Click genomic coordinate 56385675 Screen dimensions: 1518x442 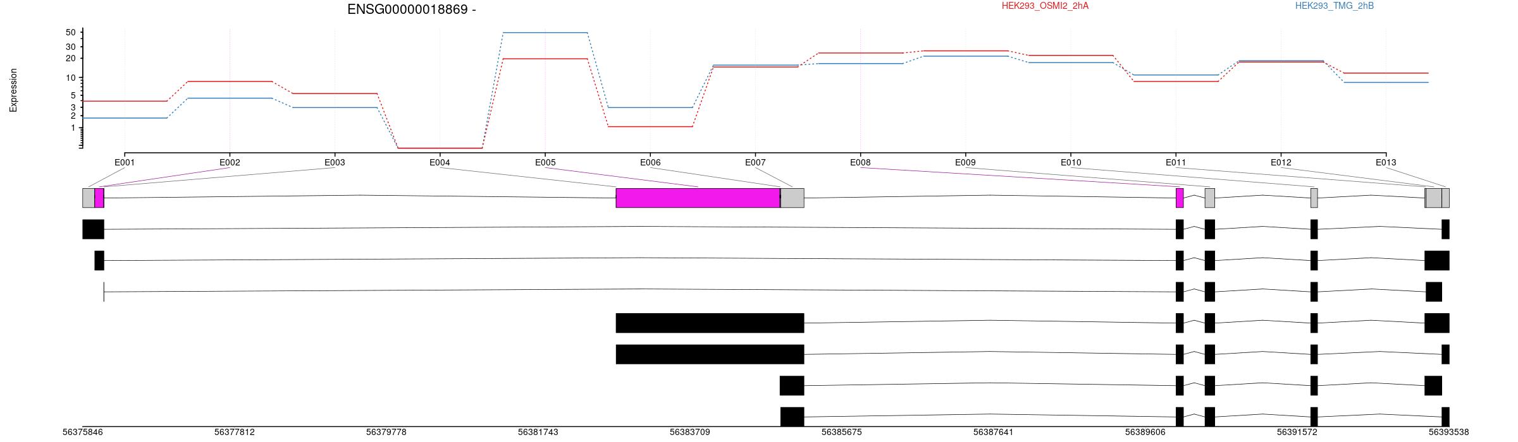pyautogui.click(x=842, y=433)
